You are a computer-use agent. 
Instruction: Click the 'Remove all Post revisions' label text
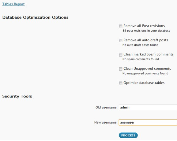(x=144, y=26)
